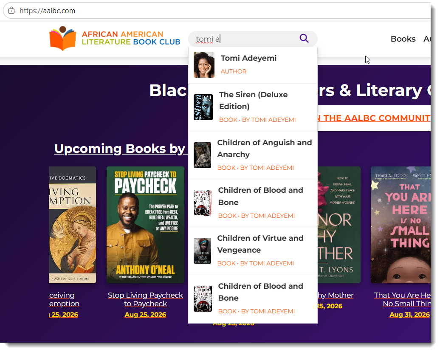Click the Aug 31, 2026 date link
440x352 pixels.
click(410, 315)
